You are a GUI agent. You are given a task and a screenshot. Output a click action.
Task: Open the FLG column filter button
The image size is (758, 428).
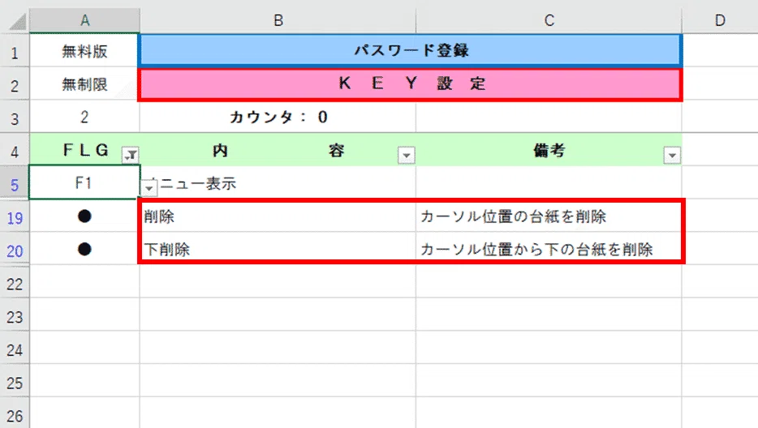[x=131, y=155]
